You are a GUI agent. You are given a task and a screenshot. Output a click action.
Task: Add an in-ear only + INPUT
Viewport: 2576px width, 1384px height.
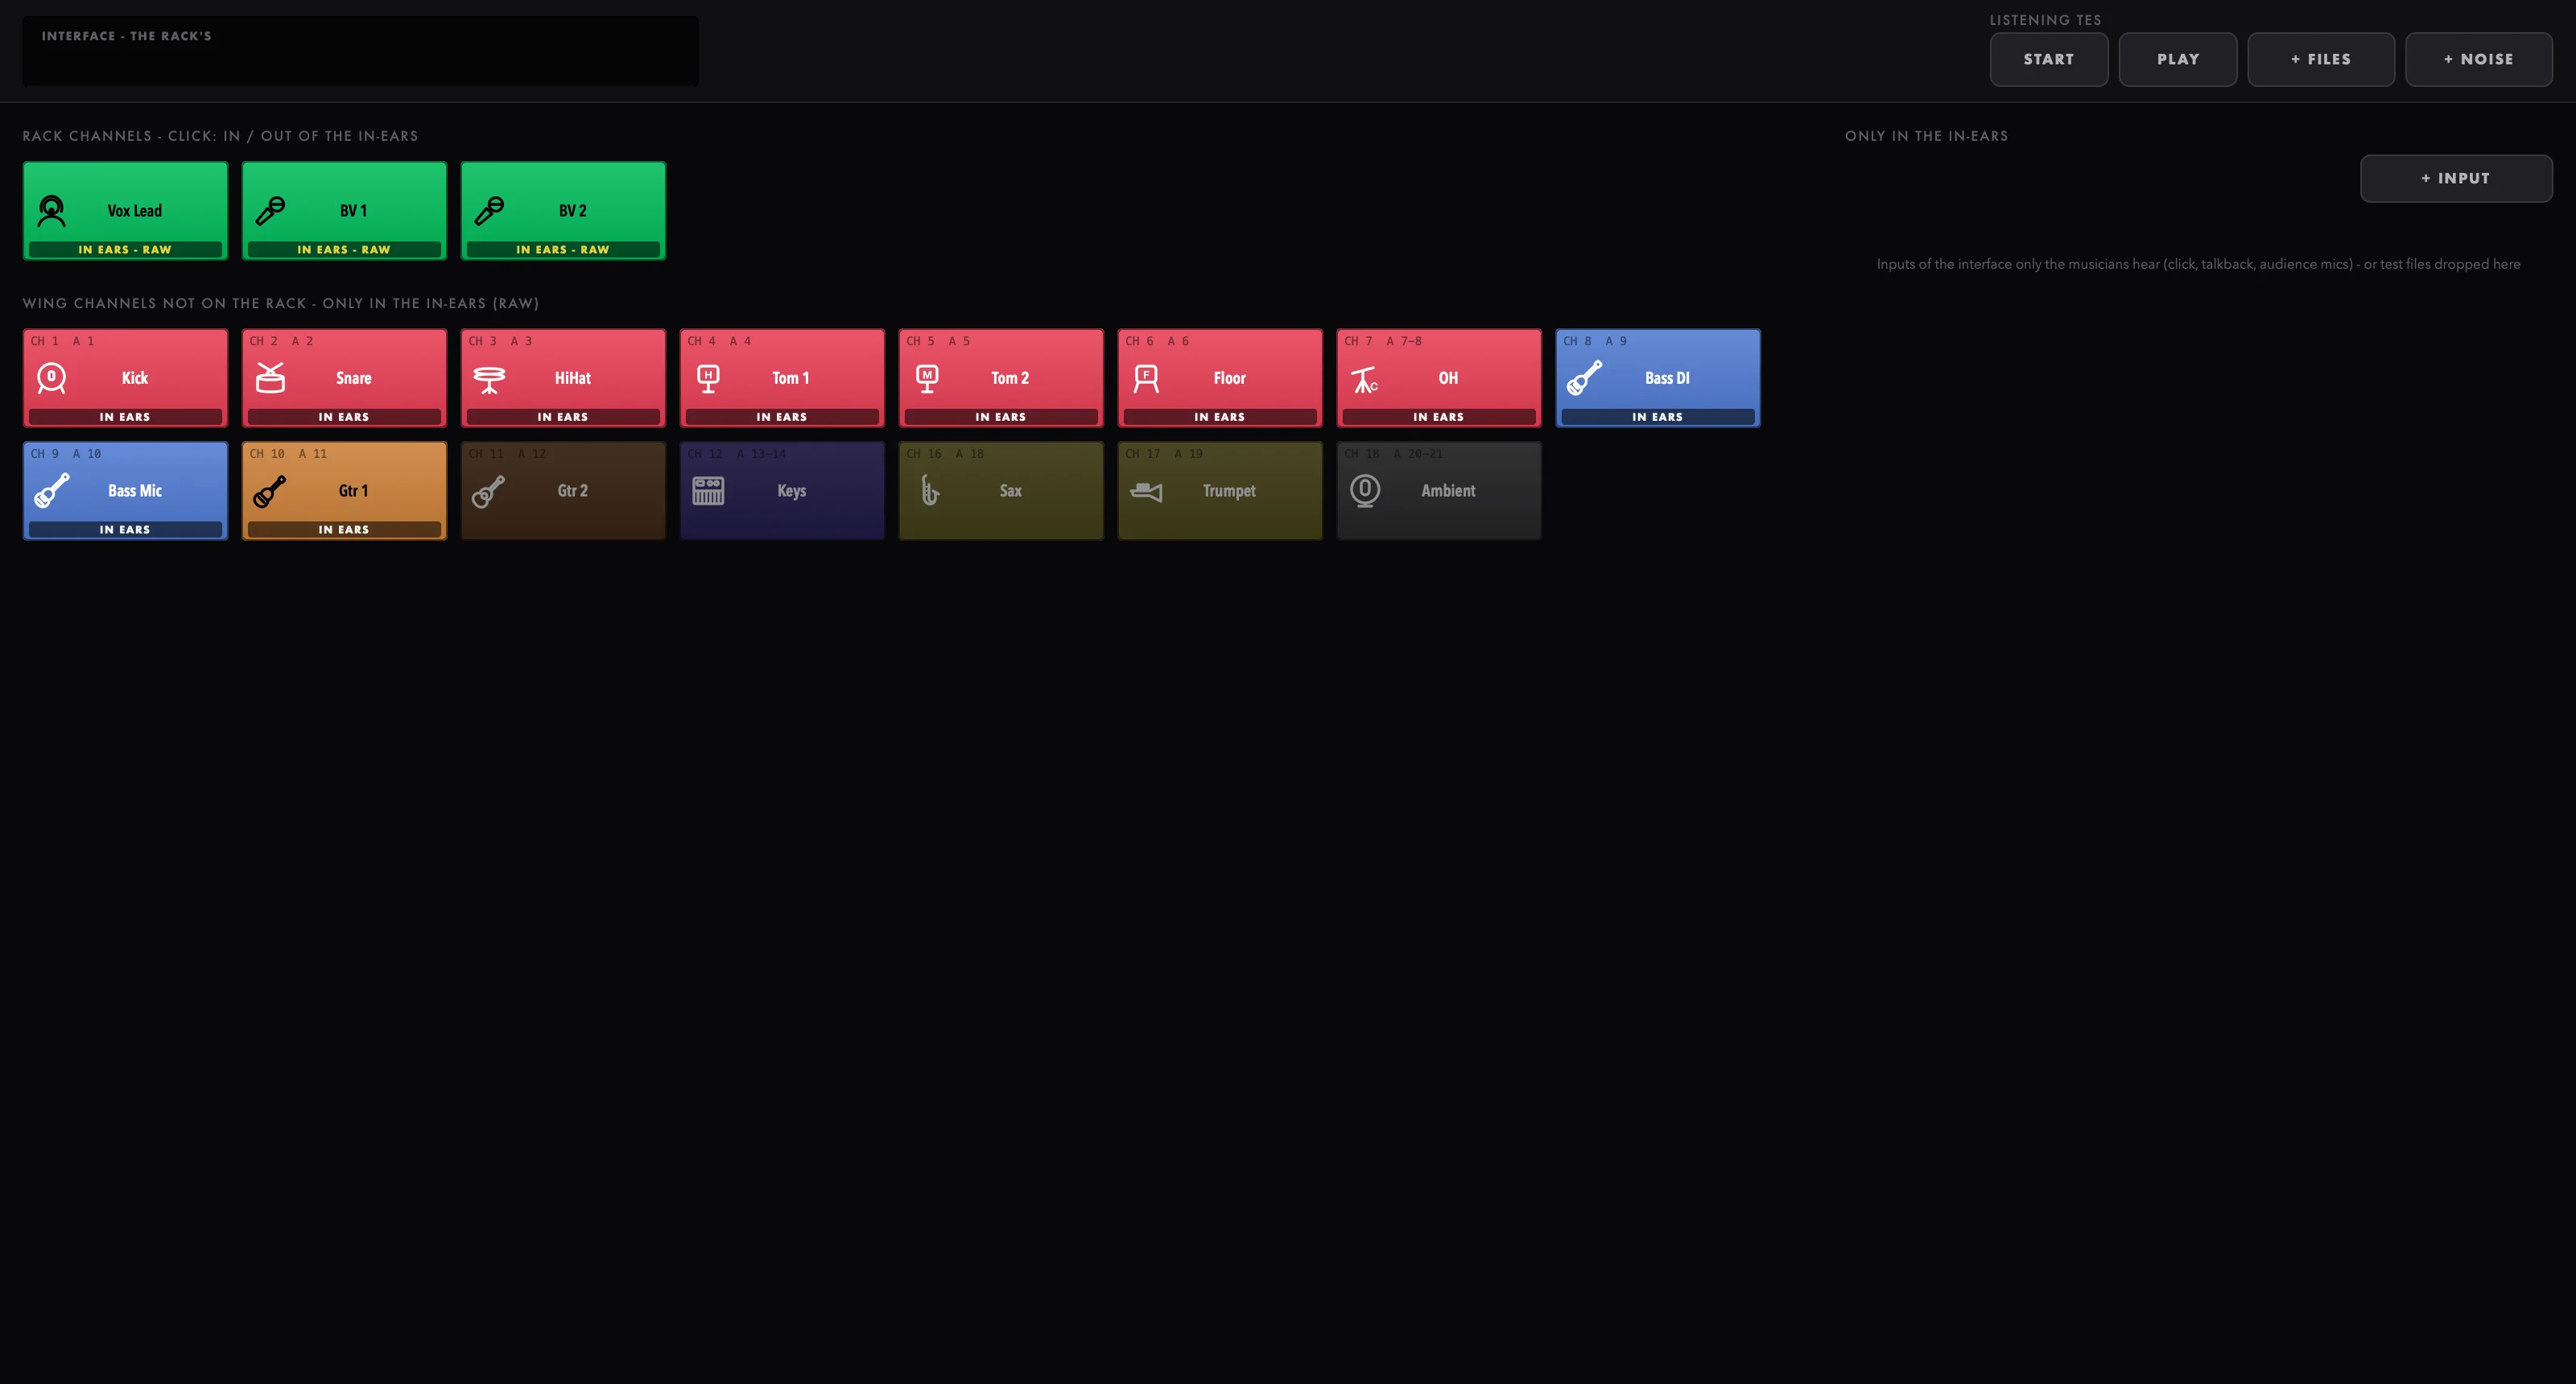tap(2456, 178)
